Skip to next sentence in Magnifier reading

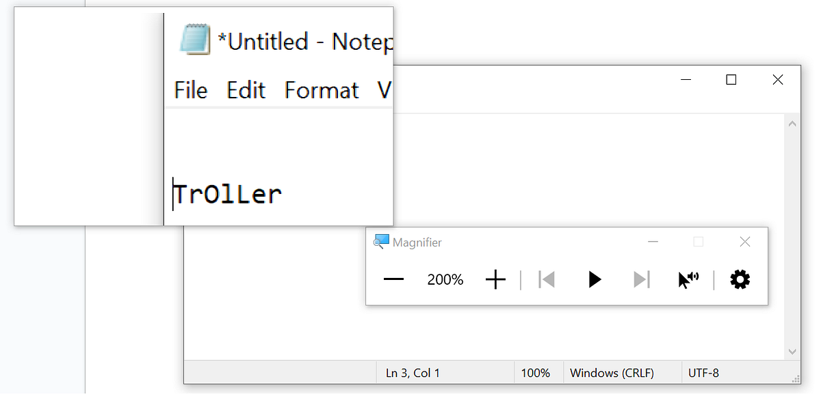640,279
